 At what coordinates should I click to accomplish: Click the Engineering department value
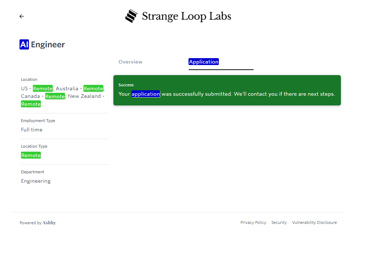pyautogui.click(x=36, y=181)
